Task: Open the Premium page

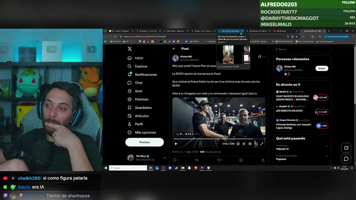Action: click(138, 99)
